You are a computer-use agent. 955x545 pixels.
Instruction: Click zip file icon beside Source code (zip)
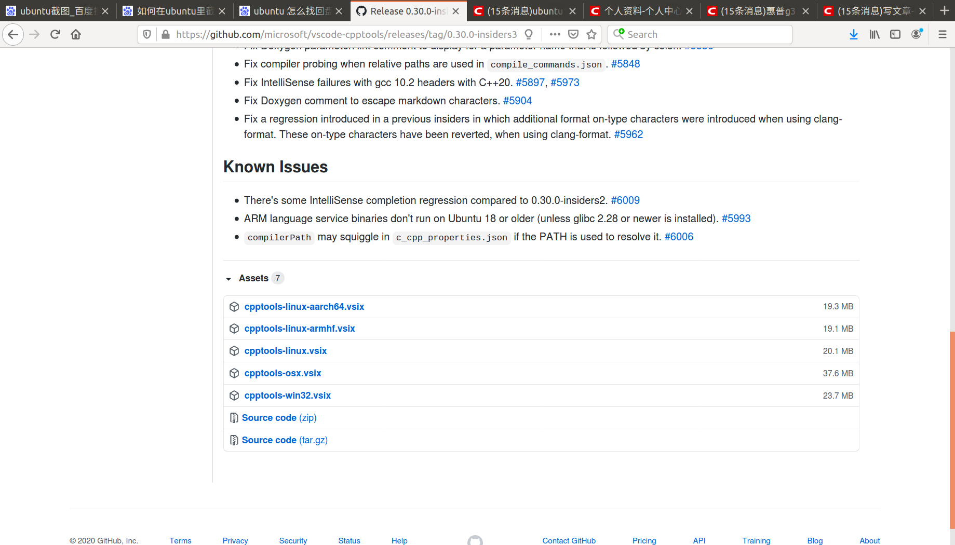(x=234, y=418)
